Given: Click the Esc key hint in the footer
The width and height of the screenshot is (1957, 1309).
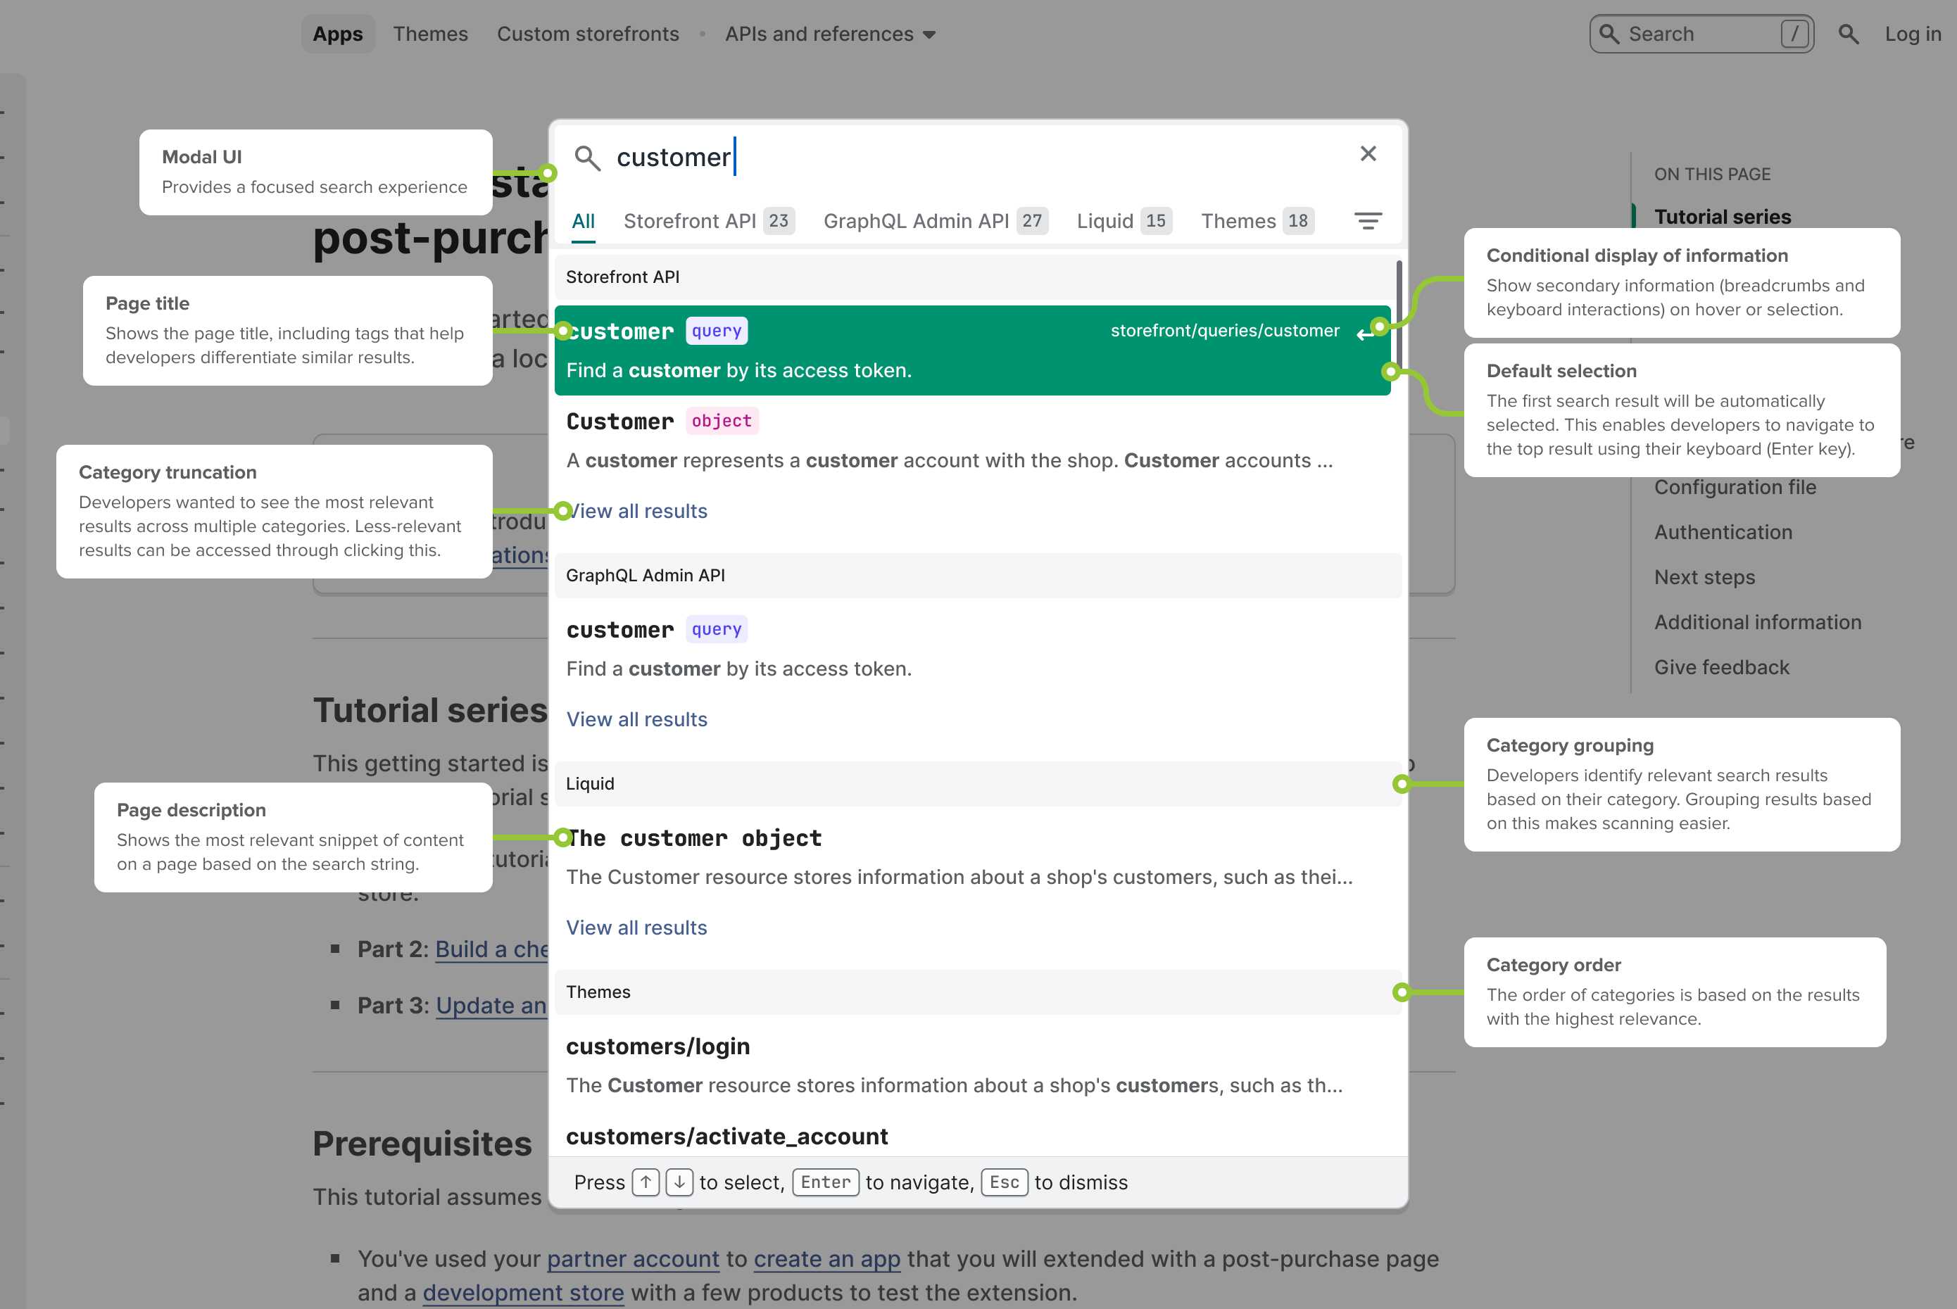Looking at the screenshot, I should (x=1005, y=1182).
